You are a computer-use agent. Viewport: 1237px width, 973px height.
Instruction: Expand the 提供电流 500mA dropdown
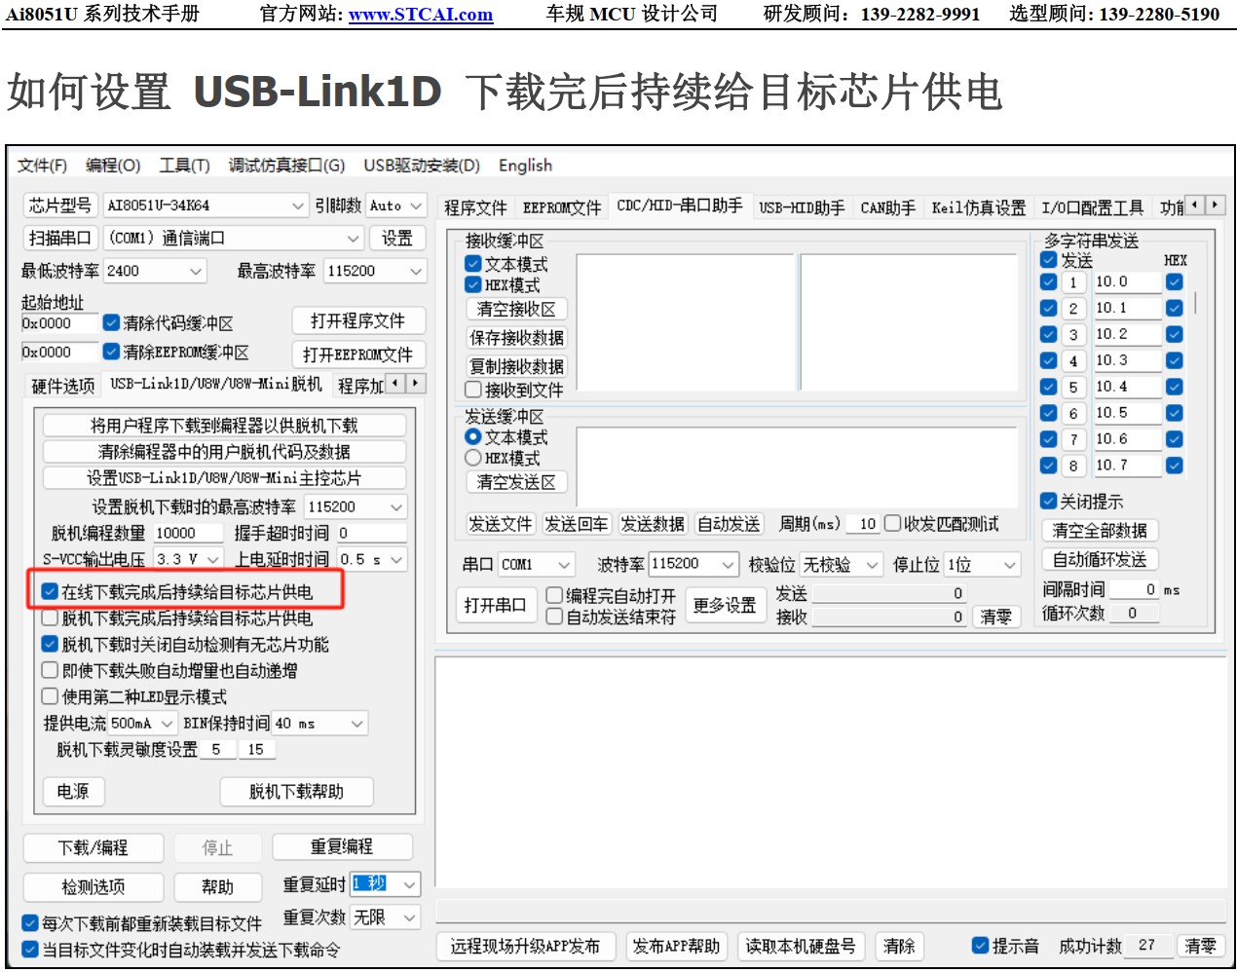pos(167,724)
